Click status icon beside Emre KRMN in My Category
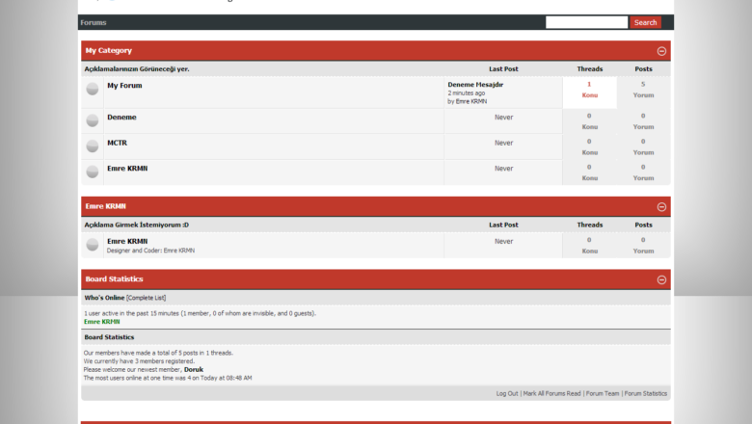This screenshot has width=752, height=424. [93, 172]
